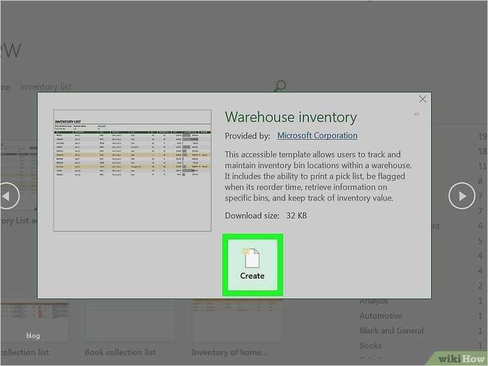The width and height of the screenshot is (488, 366).
Task: Go to previous template with left arrow
Action: (7, 196)
